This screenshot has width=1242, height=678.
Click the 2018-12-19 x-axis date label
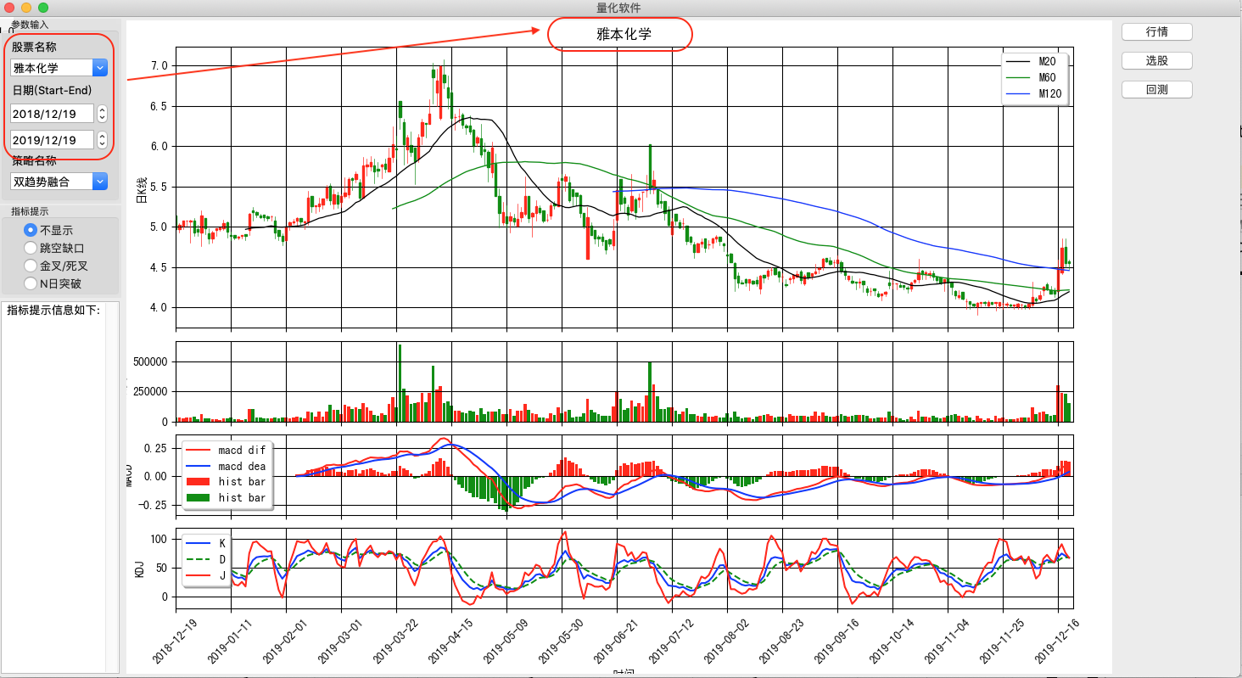pos(174,640)
